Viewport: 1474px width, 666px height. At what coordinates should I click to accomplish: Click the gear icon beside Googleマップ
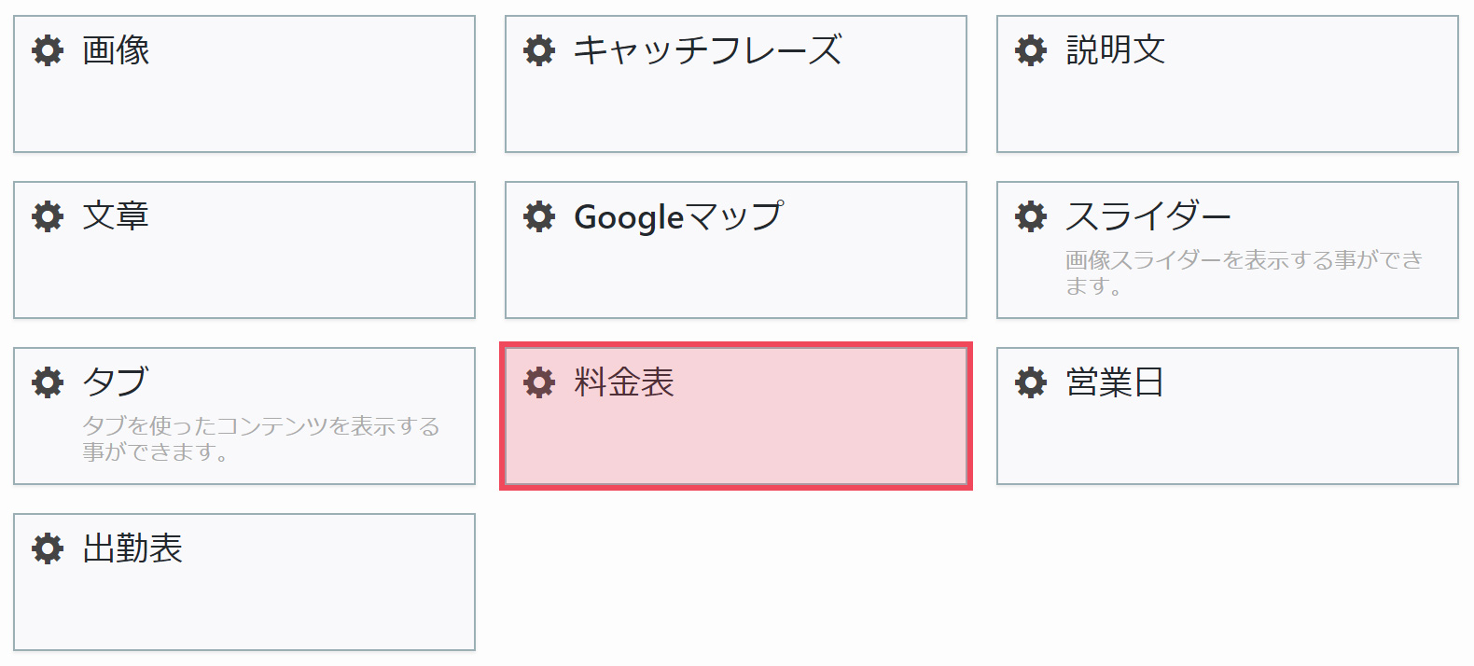click(x=539, y=216)
